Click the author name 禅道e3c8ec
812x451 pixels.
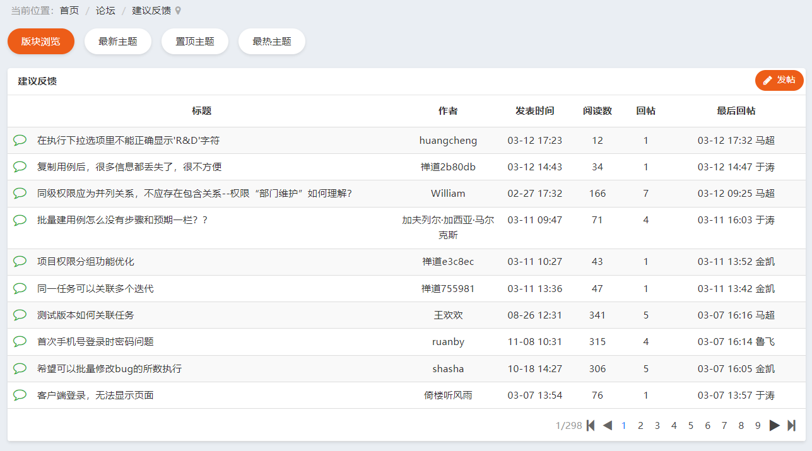coord(448,261)
